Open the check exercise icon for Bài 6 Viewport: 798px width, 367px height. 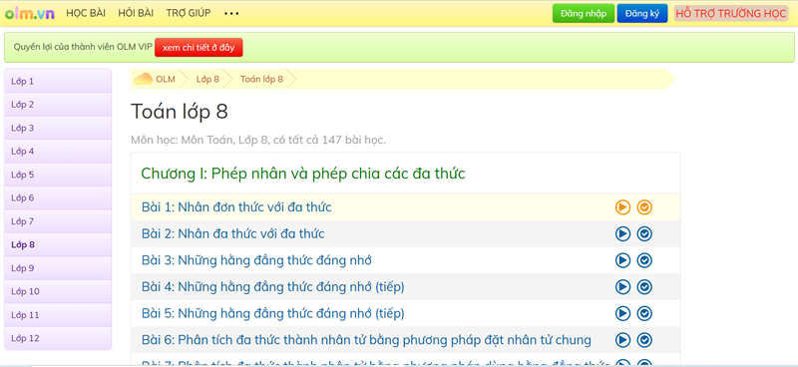(x=644, y=339)
